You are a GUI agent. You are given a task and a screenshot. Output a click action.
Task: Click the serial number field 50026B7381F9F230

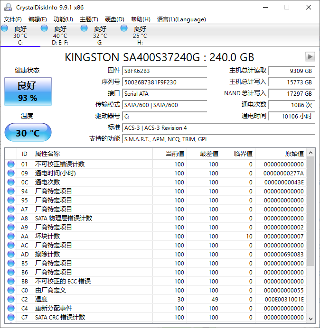click(164, 82)
